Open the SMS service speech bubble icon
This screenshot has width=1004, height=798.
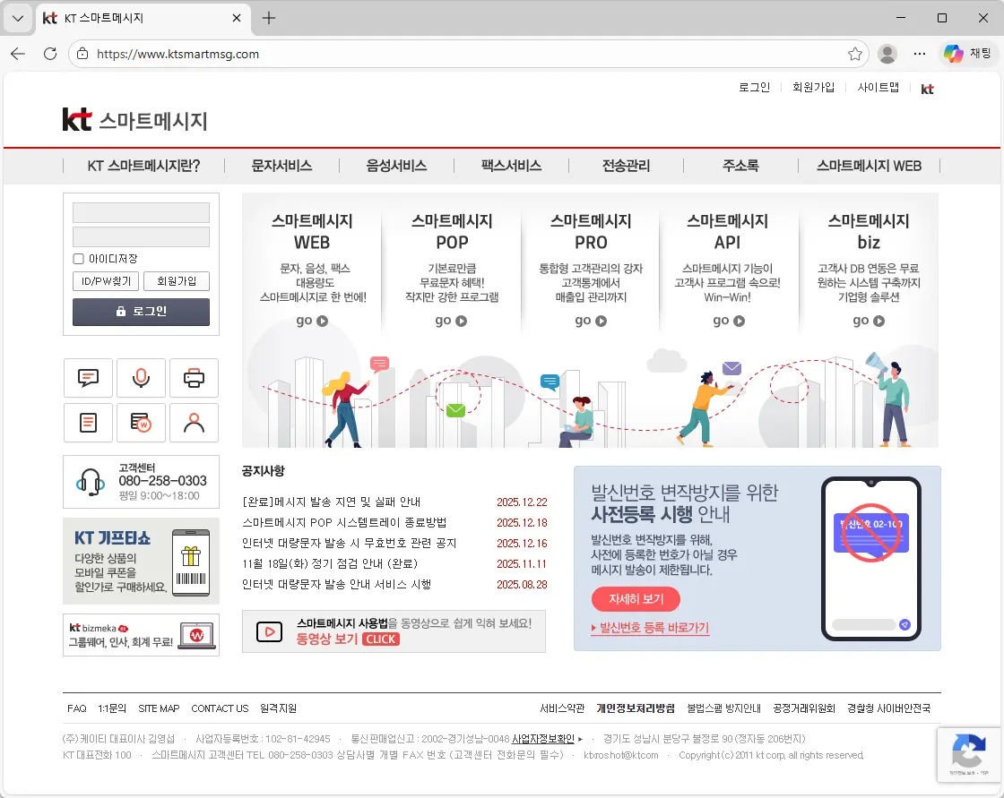point(87,378)
